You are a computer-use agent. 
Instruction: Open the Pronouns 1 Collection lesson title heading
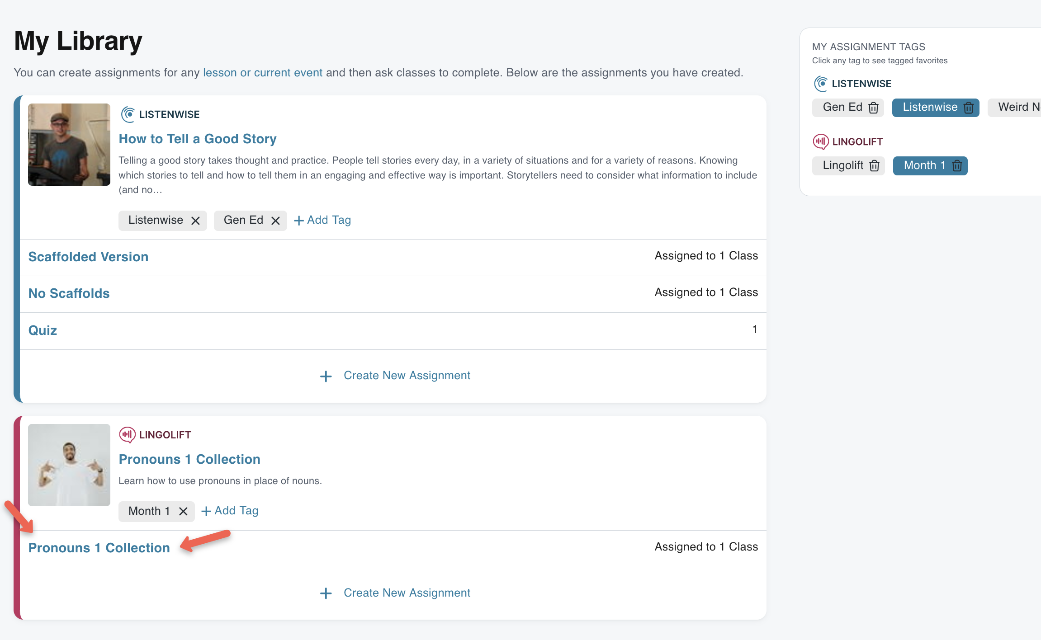[189, 459]
